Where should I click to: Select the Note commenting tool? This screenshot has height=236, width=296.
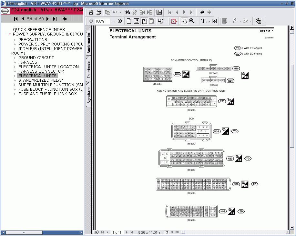click(x=225, y=21)
